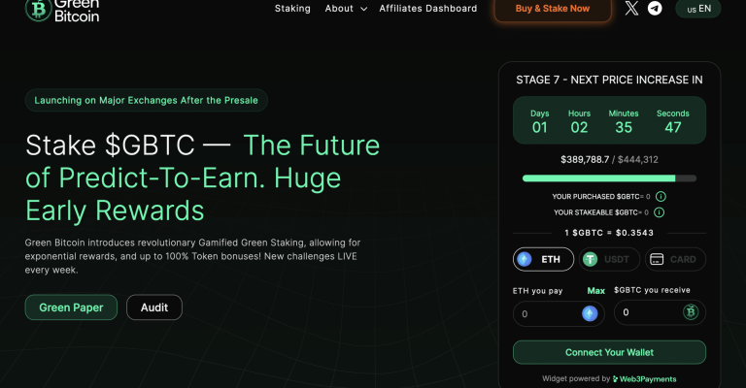Click the presale funding progress bar

[x=609, y=178]
